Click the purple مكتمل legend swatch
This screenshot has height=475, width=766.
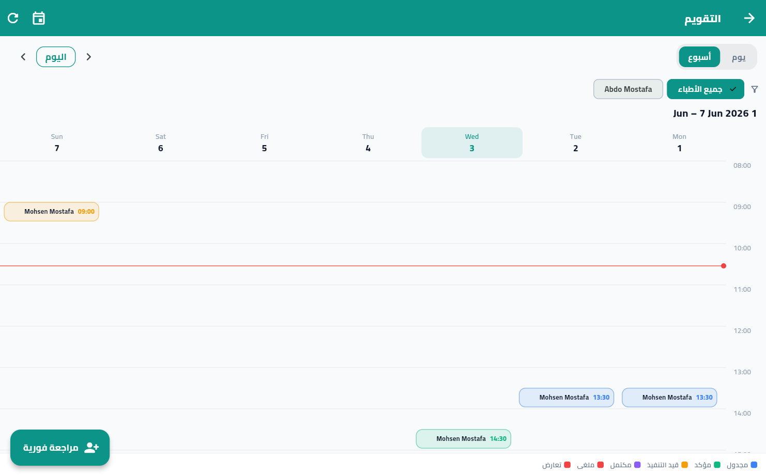point(637,465)
